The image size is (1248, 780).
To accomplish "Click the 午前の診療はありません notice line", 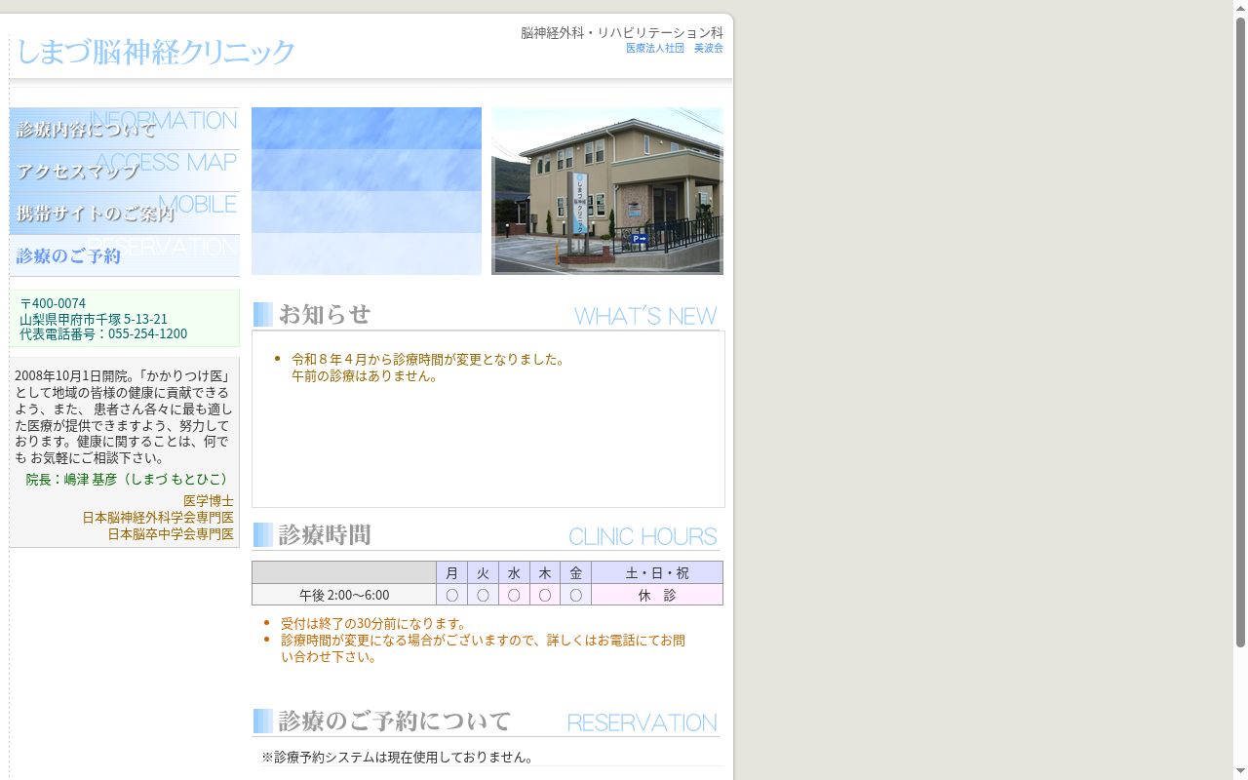I will coord(365,375).
